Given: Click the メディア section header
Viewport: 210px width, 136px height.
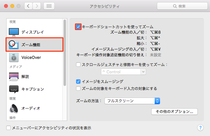Looking at the screenshot, I should (16, 67).
